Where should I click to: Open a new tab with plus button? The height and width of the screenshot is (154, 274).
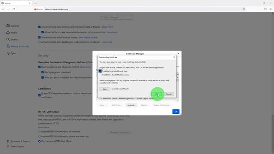pyautogui.click(x=35, y=3)
